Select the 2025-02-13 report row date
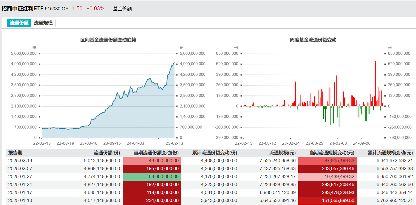The image size is (416, 205). click(x=20, y=161)
